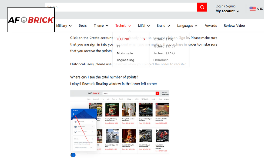This screenshot has height=159, width=264.
Task: Click the US flag currency icon
Action: click(252, 8)
